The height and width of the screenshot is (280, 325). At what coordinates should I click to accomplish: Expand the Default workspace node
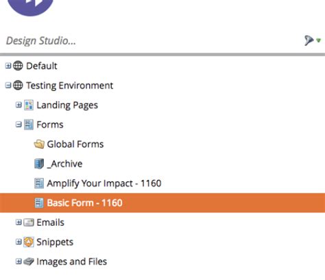8,66
